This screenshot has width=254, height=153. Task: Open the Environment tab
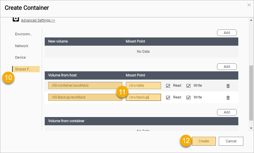[24, 34]
